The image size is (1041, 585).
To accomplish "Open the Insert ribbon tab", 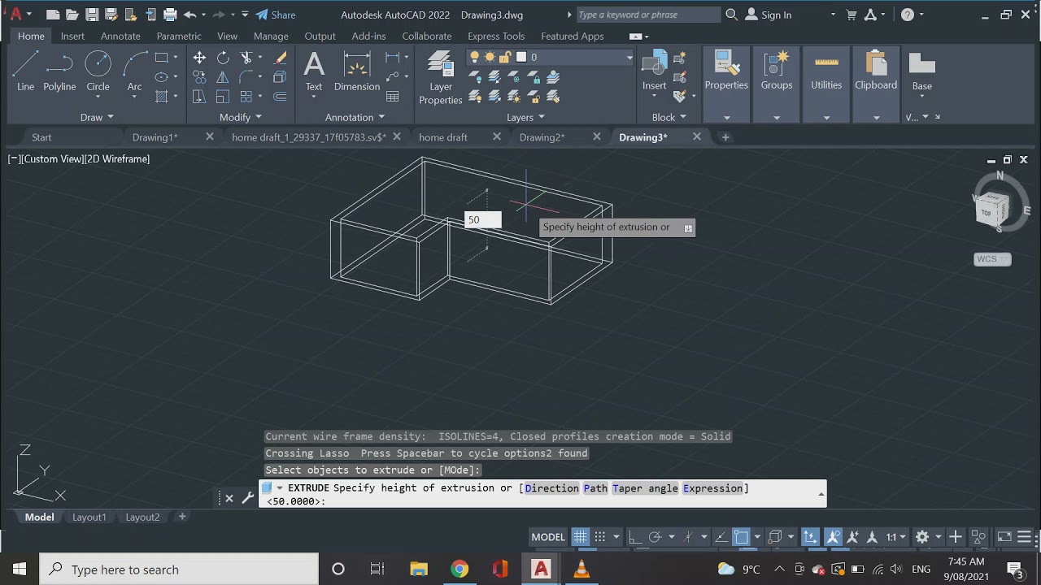I will click(72, 36).
